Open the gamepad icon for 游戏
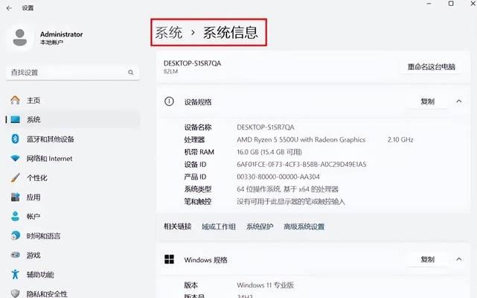This screenshot has width=477, height=298. (15, 255)
